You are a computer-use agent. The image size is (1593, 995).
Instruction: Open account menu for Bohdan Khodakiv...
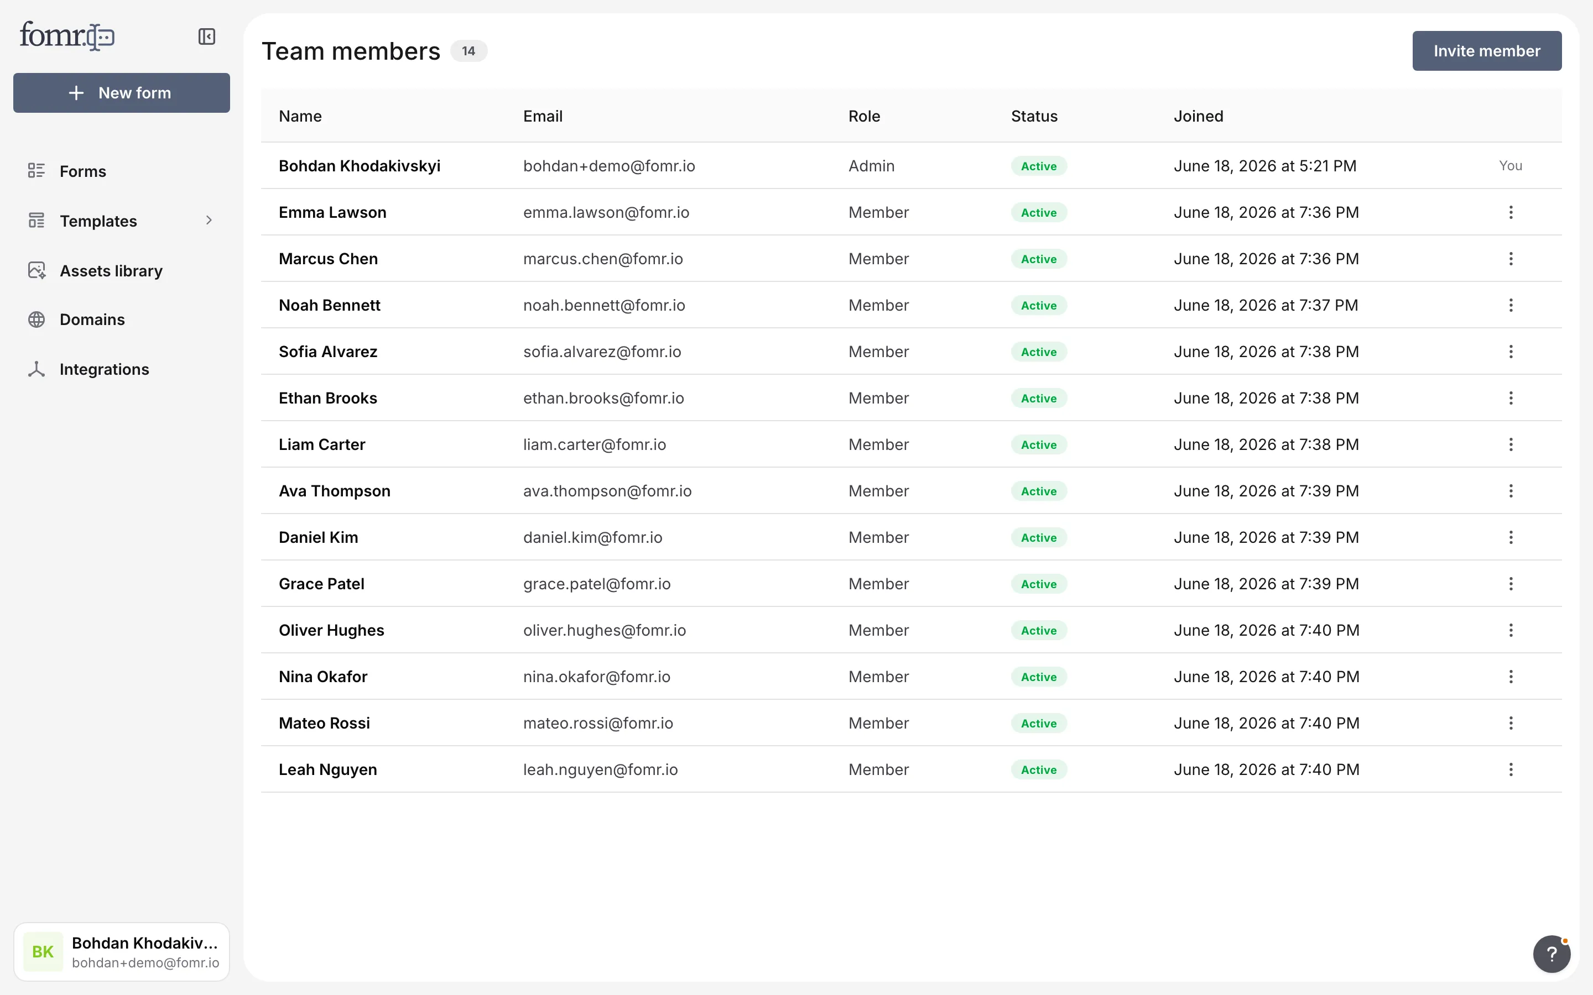[x=122, y=951]
